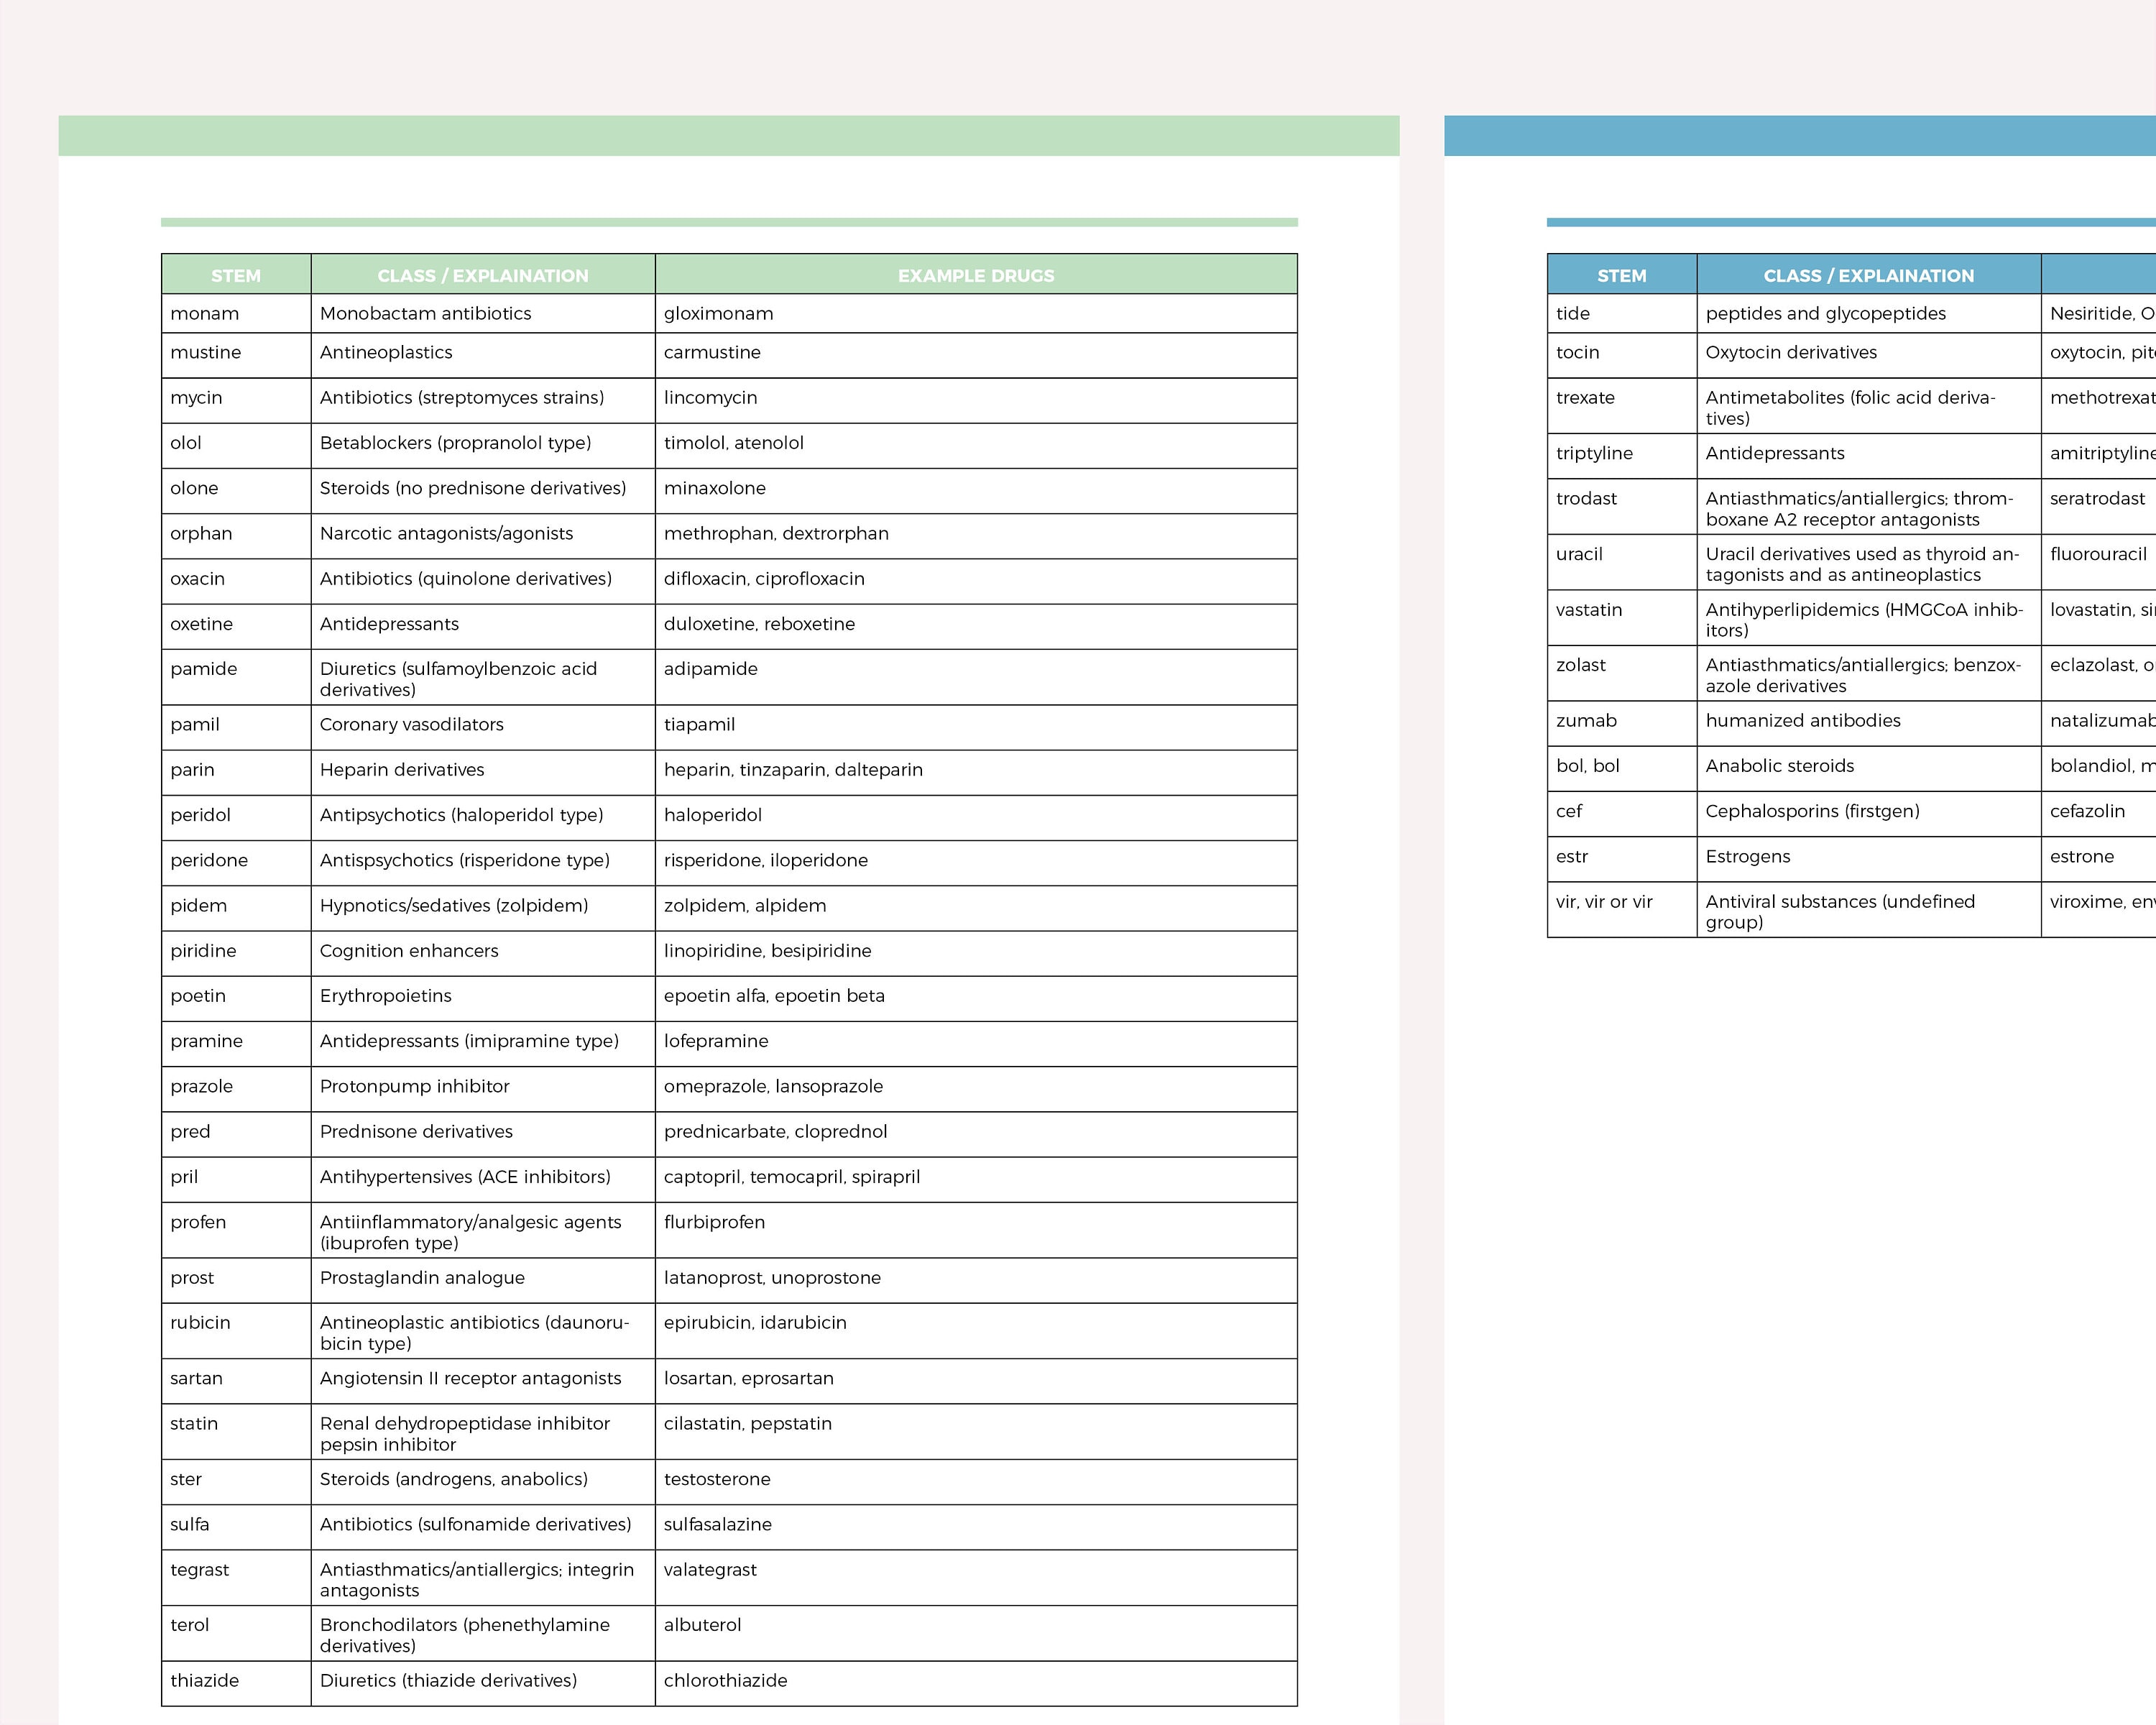
Task: Select the 'pamide' stem cell
Action: 236,677
